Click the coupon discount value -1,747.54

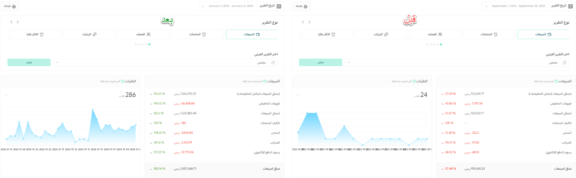pyautogui.click(x=474, y=104)
